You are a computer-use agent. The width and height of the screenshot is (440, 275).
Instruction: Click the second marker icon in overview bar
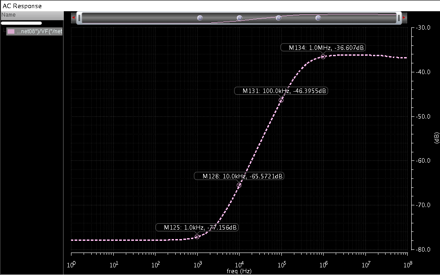tap(239, 18)
